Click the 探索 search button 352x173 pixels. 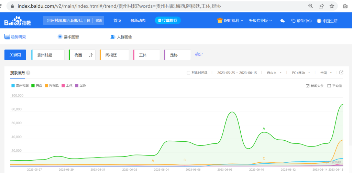tap(99, 20)
